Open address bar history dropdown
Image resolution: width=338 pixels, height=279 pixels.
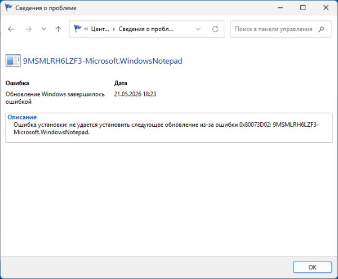(198, 29)
